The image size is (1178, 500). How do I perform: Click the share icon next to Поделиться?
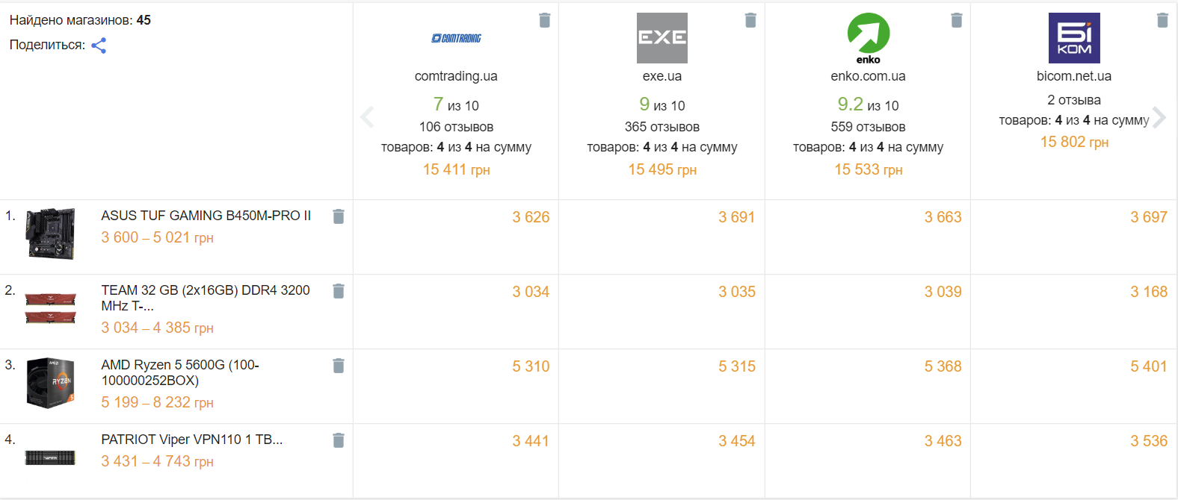click(99, 46)
